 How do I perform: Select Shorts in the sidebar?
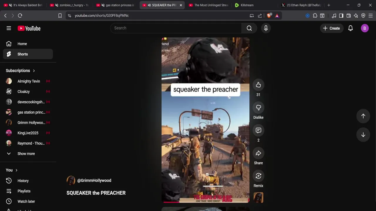tap(28, 54)
